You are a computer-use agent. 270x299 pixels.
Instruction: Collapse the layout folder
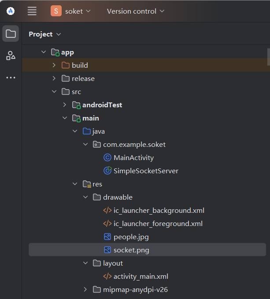(x=85, y=263)
